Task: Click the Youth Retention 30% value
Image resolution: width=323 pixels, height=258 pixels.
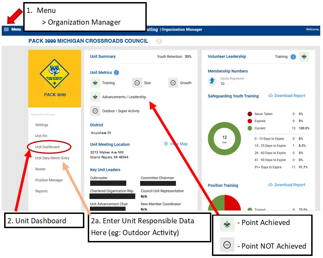Action: (188, 57)
